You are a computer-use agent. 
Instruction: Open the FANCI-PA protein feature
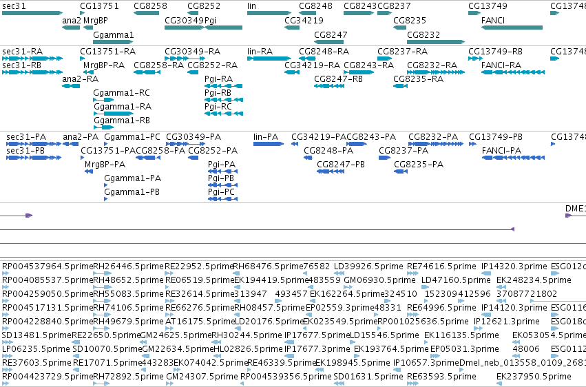(x=513, y=158)
